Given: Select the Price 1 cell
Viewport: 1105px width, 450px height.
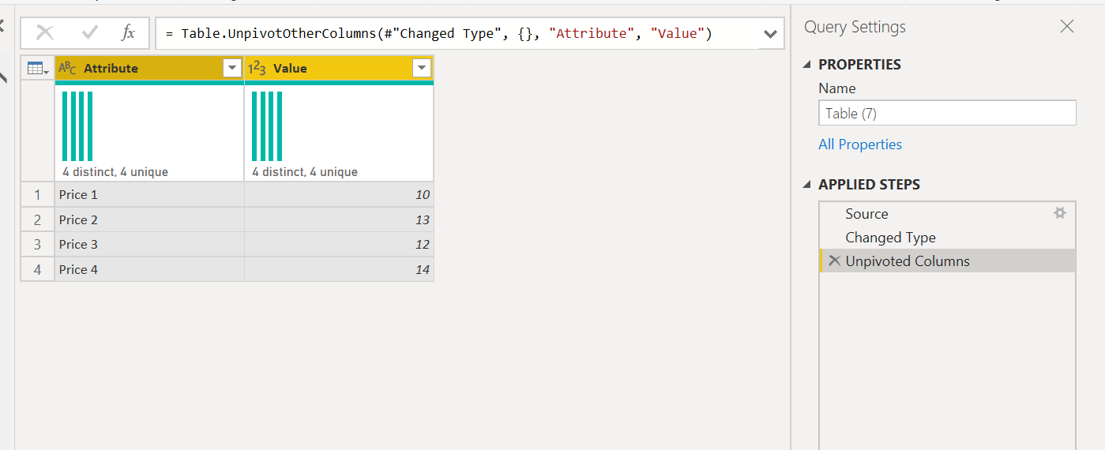Looking at the screenshot, I should [x=149, y=195].
